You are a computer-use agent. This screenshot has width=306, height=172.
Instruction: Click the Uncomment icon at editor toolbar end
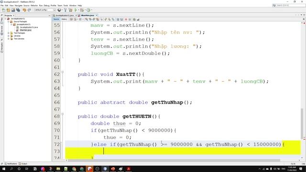tap(138, 19)
